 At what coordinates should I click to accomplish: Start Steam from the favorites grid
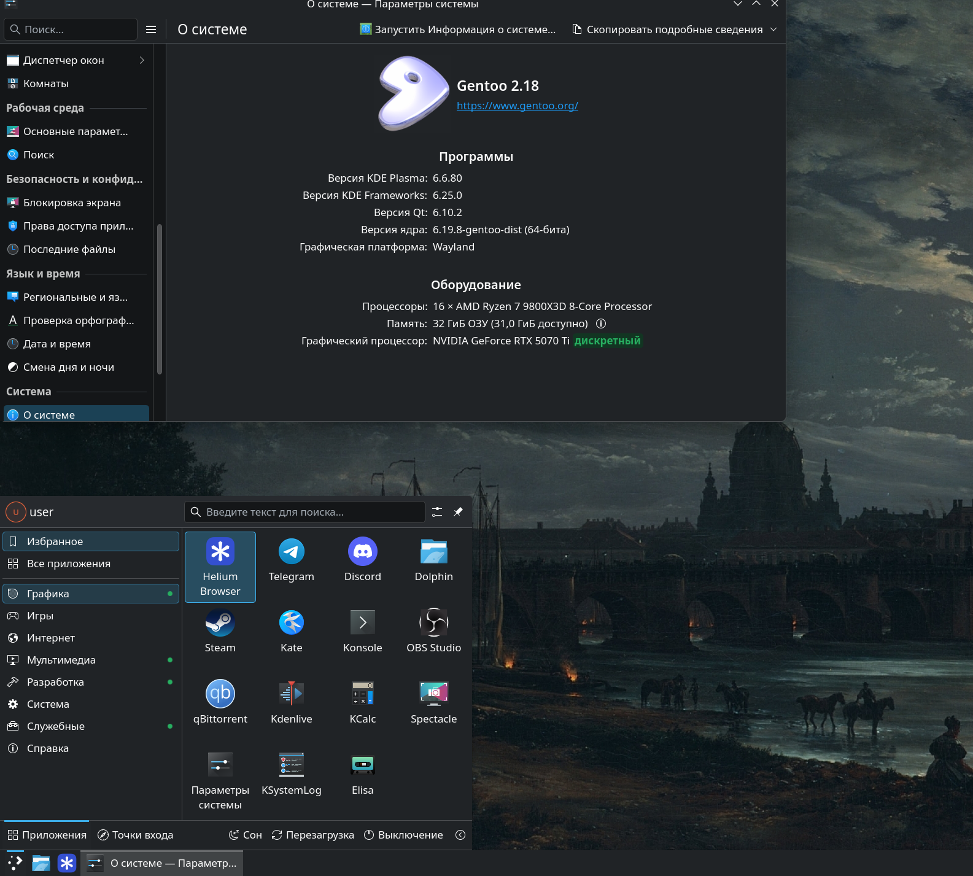point(220,631)
